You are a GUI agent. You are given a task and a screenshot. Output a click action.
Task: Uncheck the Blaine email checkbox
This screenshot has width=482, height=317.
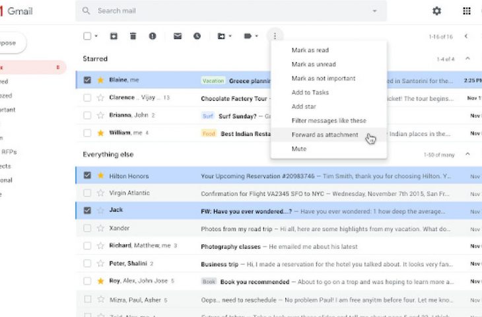tap(87, 80)
